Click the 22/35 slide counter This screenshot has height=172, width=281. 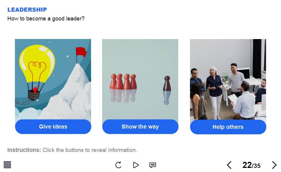(251, 165)
